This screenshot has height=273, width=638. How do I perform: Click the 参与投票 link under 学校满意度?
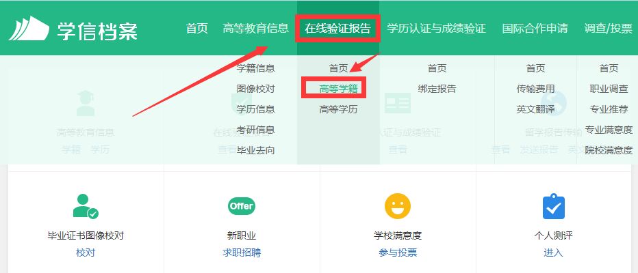(x=398, y=253)
